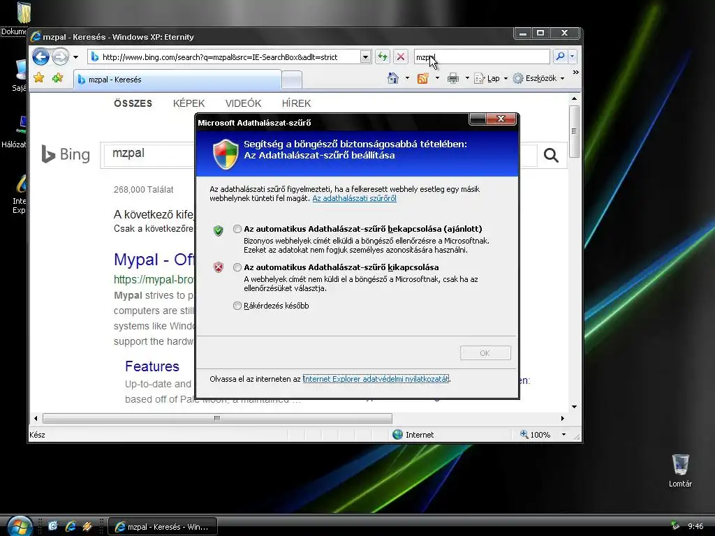Click the '268,000 Találat' results count text
The height and width of the screenshot is (536, 715).
pos(144,190)
